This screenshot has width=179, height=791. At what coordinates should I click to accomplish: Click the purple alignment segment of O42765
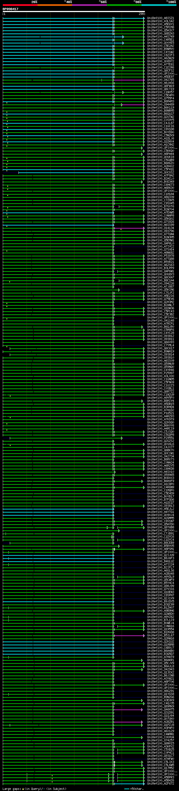click(x=129, y=80)
